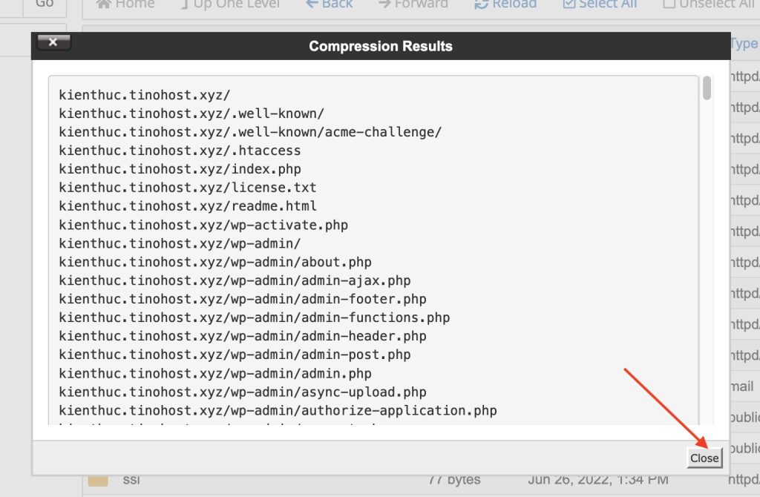The height and width of the screenshot is (497, 760).
Task: Dismiss dialog with the X icon
Action: coord(53,42)
